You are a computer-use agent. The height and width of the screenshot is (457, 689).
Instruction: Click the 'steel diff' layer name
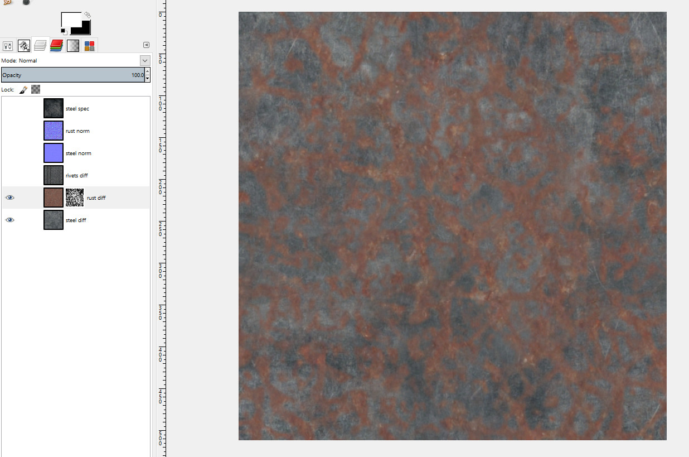tap(76, 220)
